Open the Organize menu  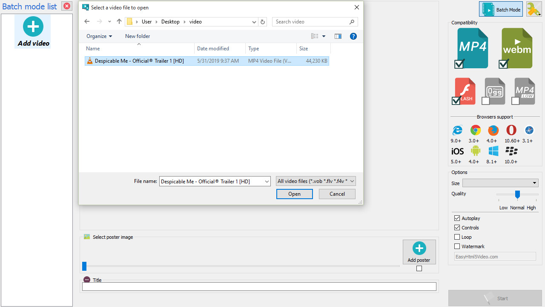pos(99,36)
